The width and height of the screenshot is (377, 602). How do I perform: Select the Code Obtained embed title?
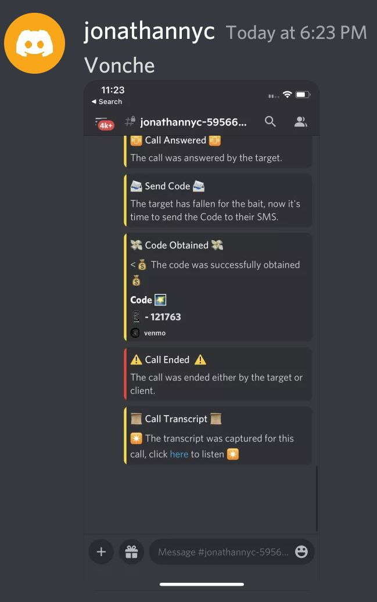click(177, 245)
